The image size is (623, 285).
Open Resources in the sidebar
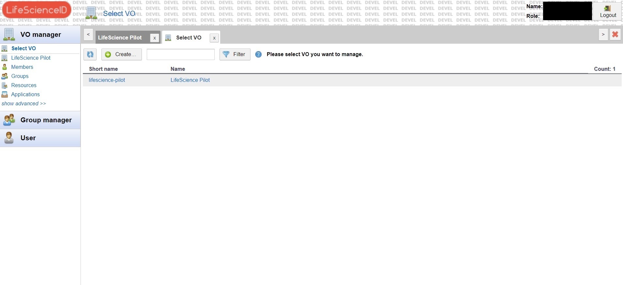point(24,85)
